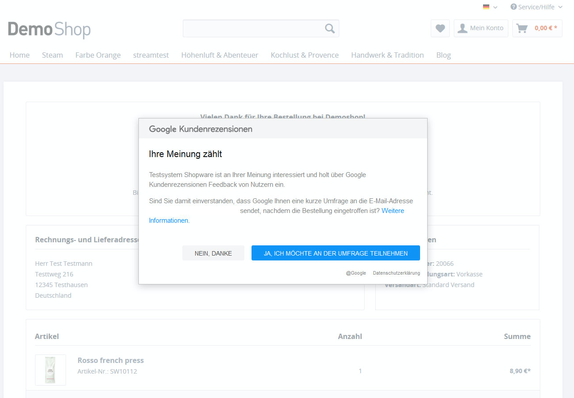
Task: Expand the language selector chevron
Action: click(495, 8)
